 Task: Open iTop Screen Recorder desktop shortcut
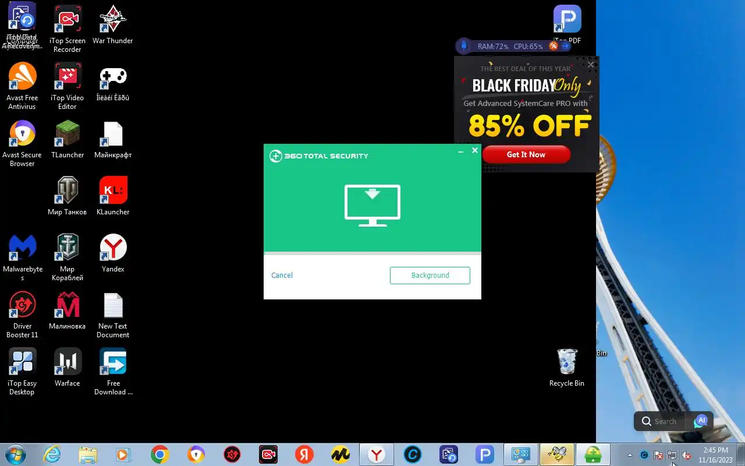click(68, 29)
